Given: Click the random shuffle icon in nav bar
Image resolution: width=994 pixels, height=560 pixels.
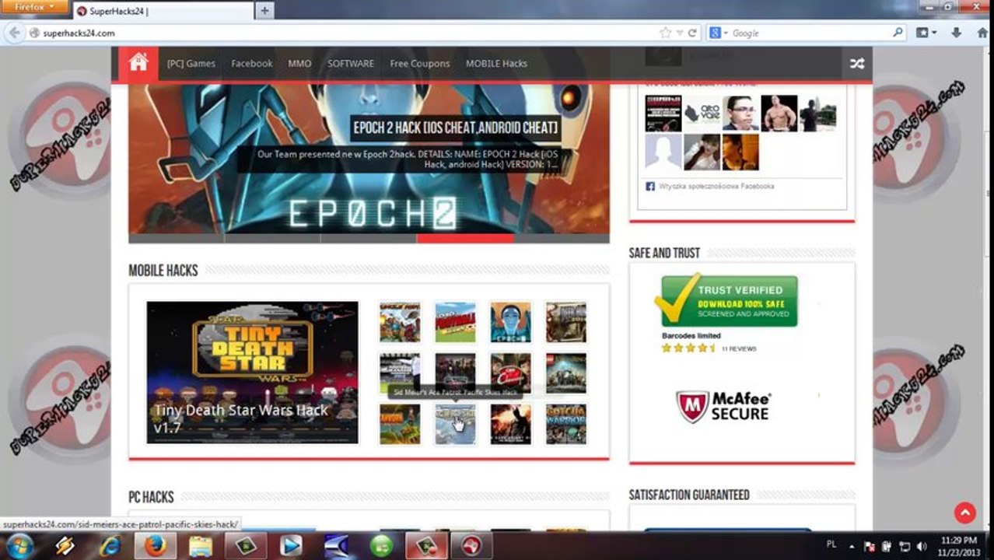Looking at the screenshot, I should coord(857,64).
